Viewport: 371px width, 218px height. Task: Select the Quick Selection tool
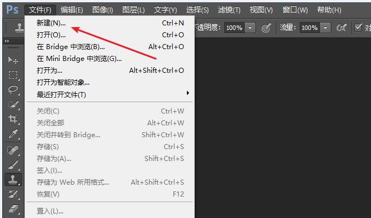tap(13, 104)
